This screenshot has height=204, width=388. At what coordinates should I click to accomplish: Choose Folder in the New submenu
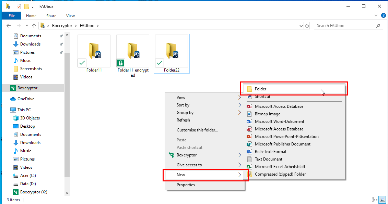(x=294, y=89)
